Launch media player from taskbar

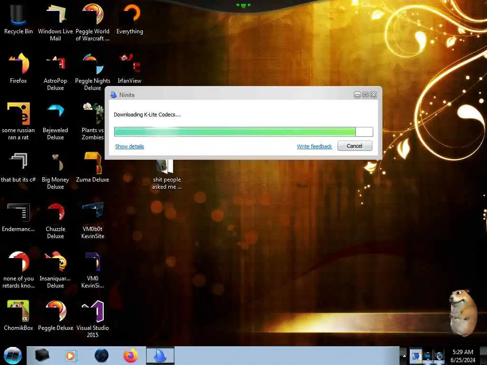click(x=71, y=355)
